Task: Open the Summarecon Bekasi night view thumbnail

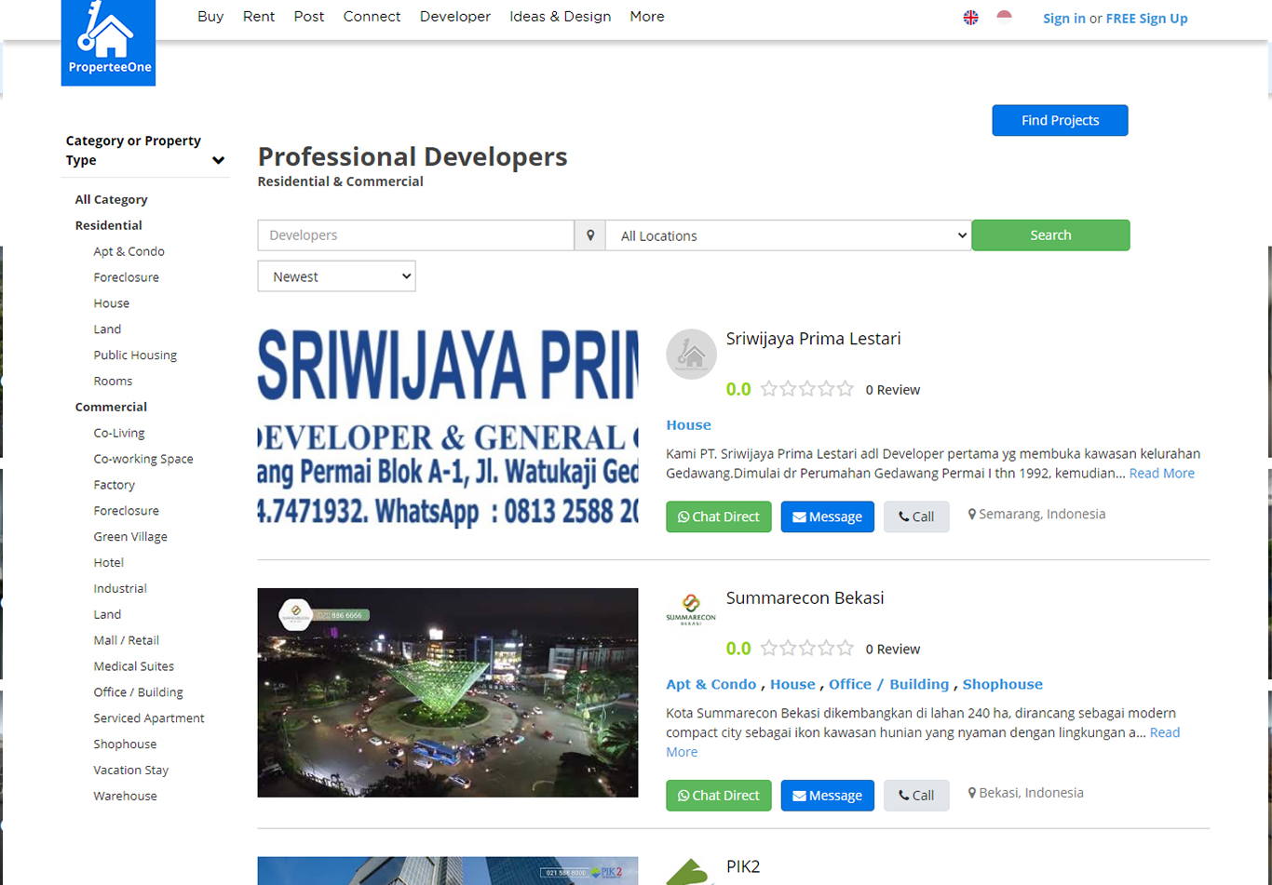Action: point(448,692)
